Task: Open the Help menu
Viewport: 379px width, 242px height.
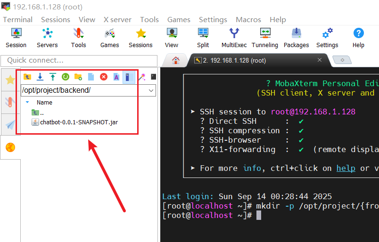Action: (278, 20)
